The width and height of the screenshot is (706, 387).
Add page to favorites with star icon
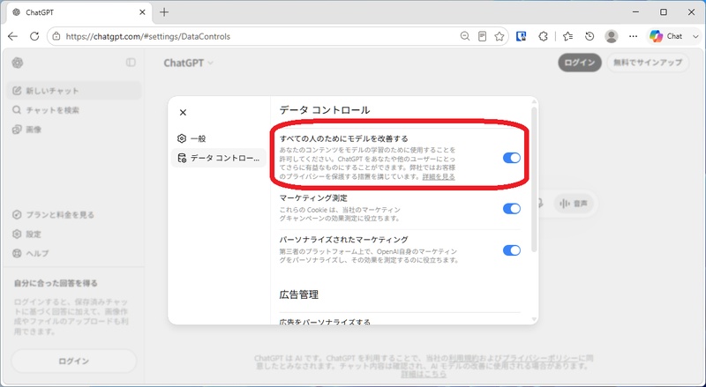(x=499, y=36)
